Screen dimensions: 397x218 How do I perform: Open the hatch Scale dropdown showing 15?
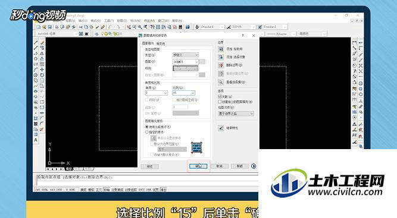[x=184, y=93]
